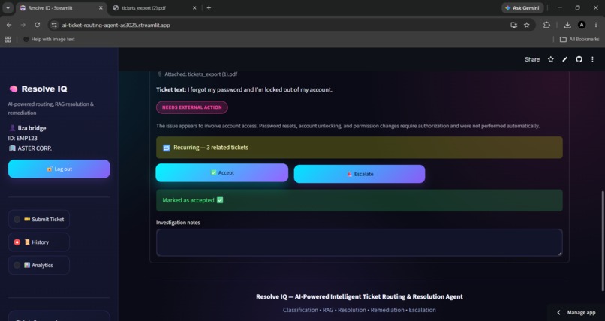View site information icon in address bar
This screenshot has height=321, width=605.
click(x=54, y=25)
